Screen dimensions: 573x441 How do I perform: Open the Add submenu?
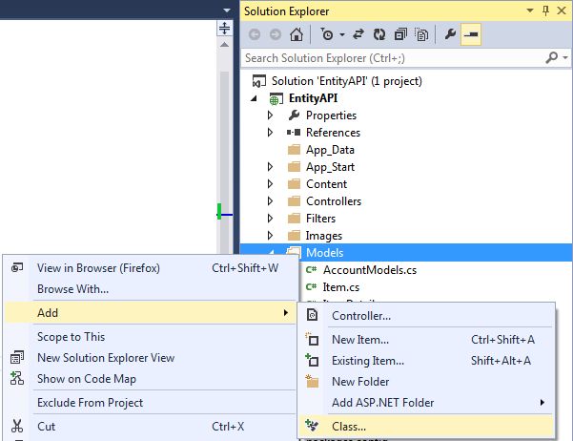(x=150, y=313)
